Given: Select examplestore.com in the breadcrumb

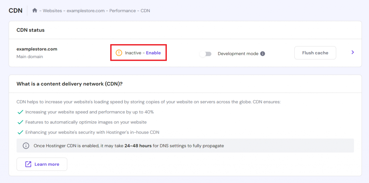Looking at the screenshot, I should (x=86, y=11).
